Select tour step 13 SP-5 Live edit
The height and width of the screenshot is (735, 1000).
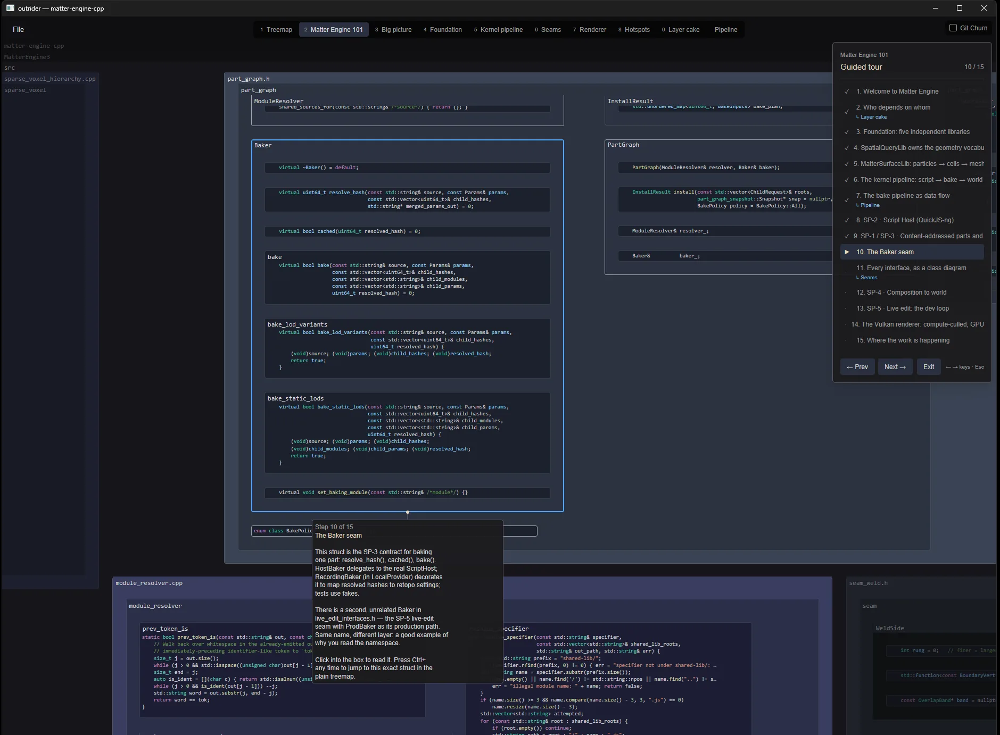(x=912, y=308)
